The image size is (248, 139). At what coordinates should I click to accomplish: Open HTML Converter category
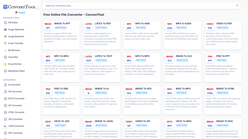click(x=16, y=112)
